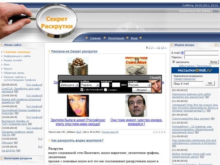Image resolution: width=220 pixels, height=165 pixels.
Task: Open Обратная связь menu item
Action: pos(14,73)
